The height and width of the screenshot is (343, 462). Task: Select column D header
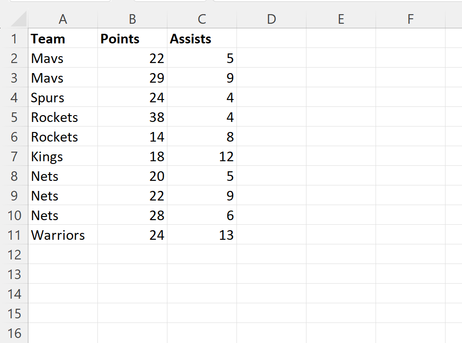[x=271, y=20]
